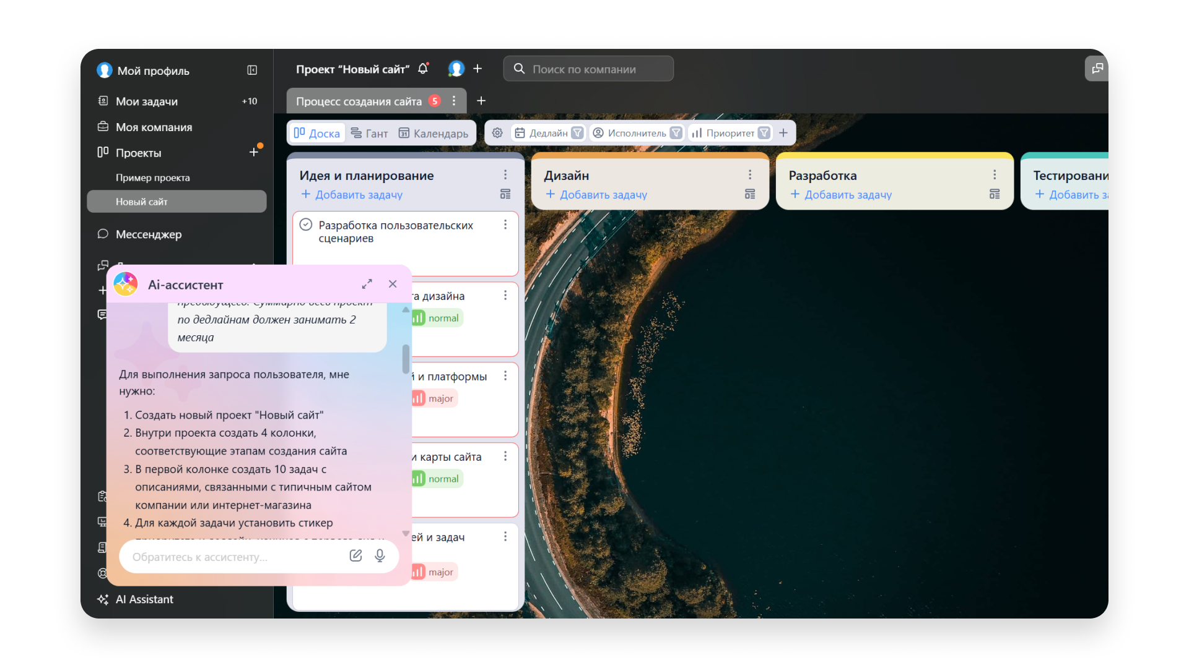Mark Разработка пользовательских сценариев task complete
1189x668 pixels.
(306, 225)
